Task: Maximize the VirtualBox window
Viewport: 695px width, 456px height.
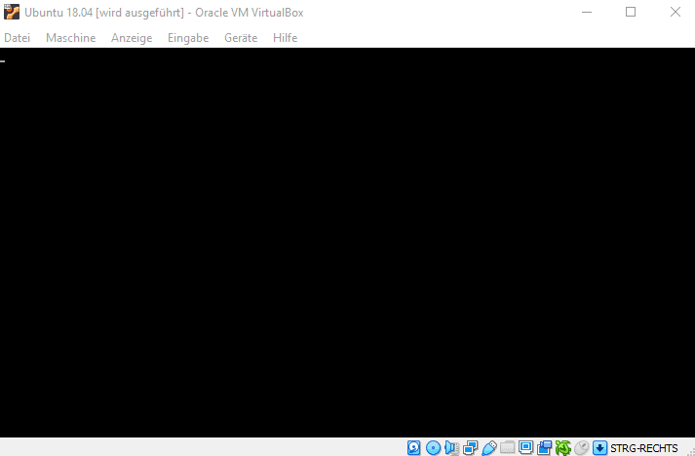Action: point(631,12)
